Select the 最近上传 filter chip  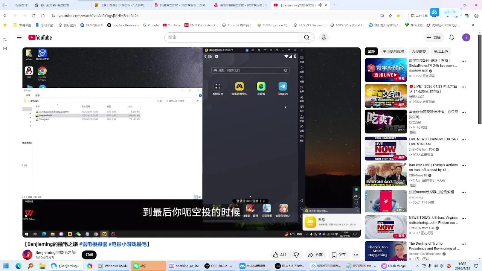[x=441, y=51]
